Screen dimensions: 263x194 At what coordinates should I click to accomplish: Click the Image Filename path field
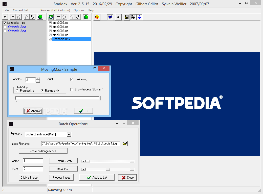pos(80,143)
